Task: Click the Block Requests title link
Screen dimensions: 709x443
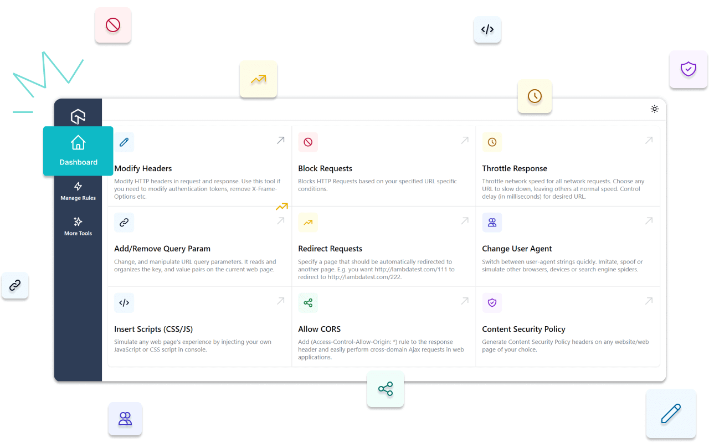Action: (x=325, y=168)
